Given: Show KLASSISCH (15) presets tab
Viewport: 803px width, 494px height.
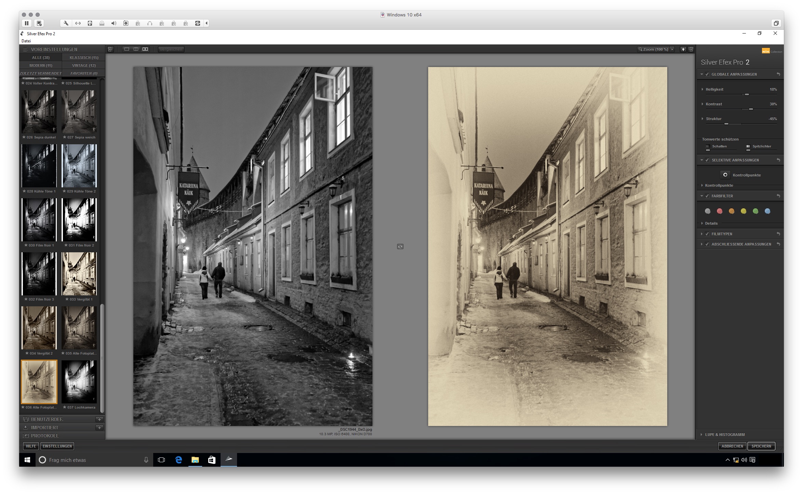Looking at the screenshot, I should (x=84, y=57).
